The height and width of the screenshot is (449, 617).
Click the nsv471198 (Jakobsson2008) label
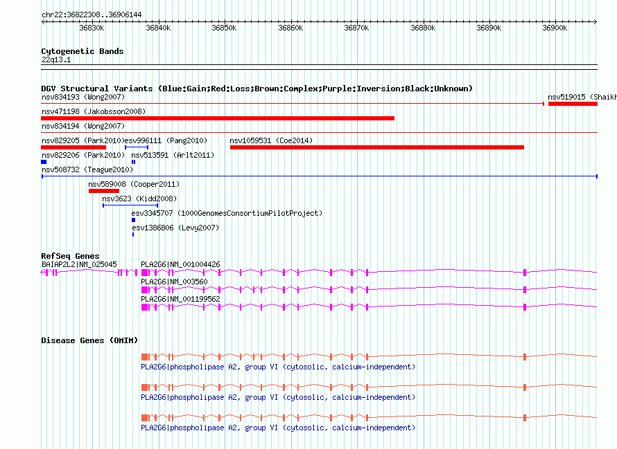pos(94,111)
